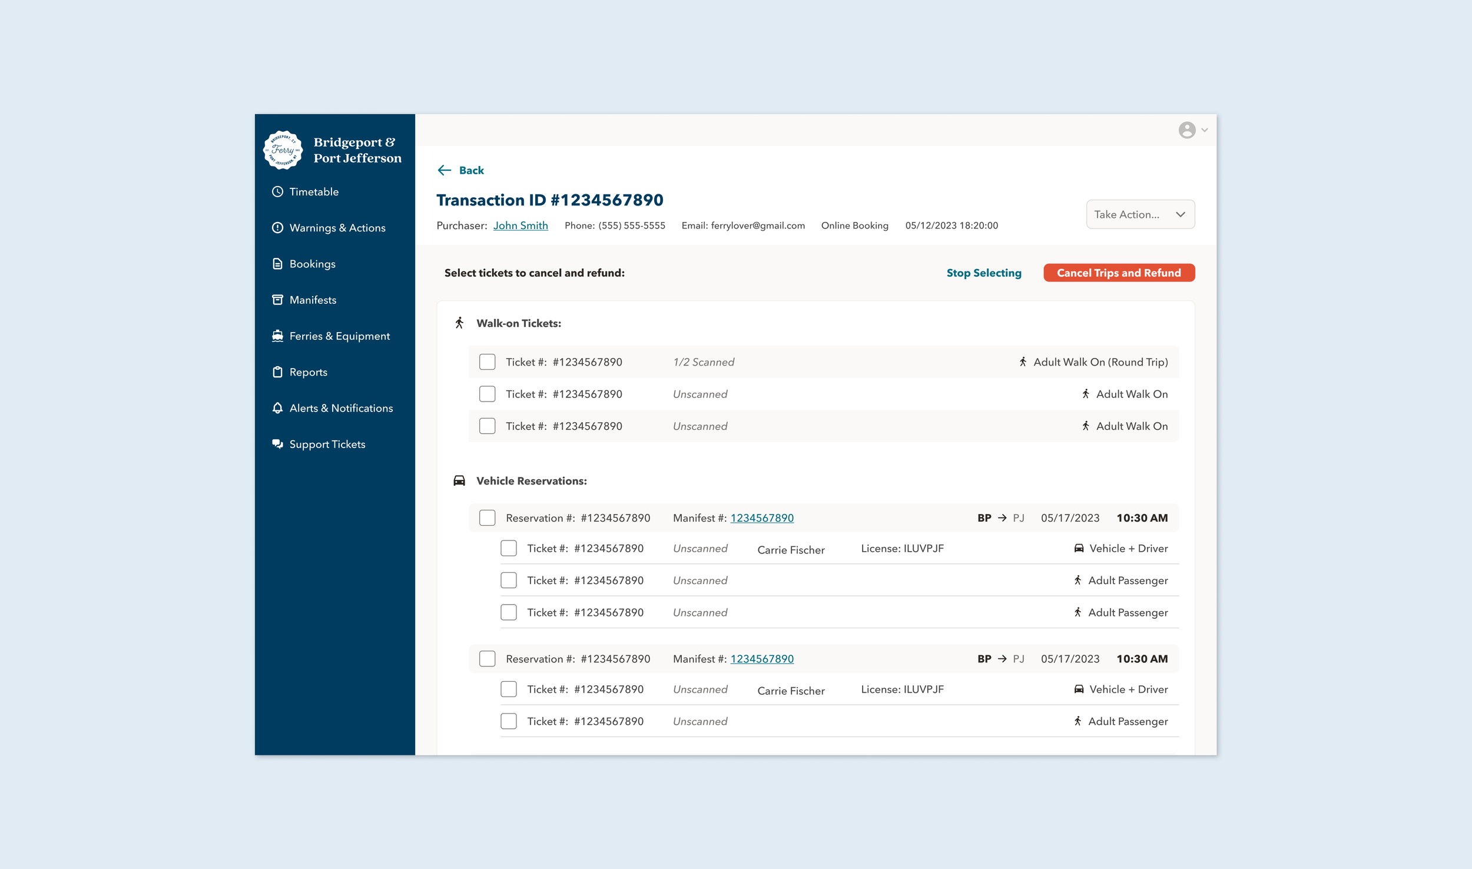This screenshot has width=1472, height=869.
Task: Click the Bridgeport Ferry logo
Action: pyautogui.click(x=283, y=150)
